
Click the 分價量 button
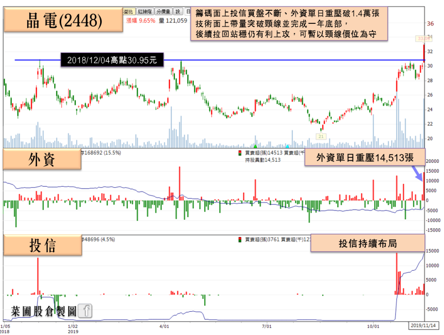(164, 11)
